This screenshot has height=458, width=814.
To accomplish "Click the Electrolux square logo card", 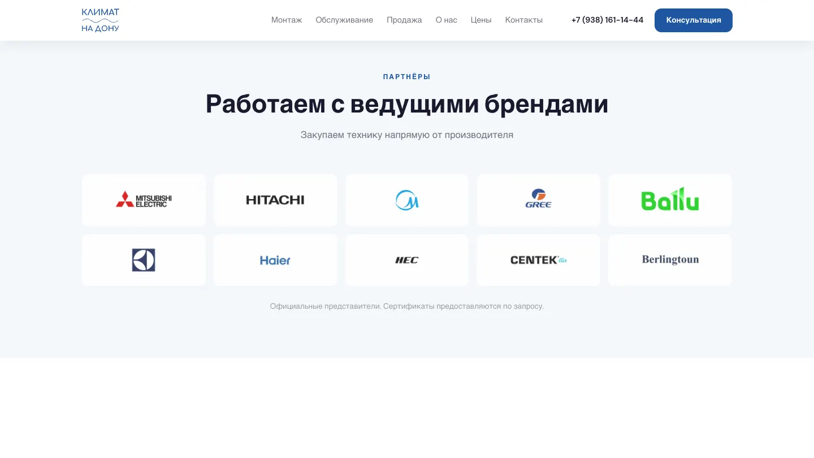I will (144, 260).
